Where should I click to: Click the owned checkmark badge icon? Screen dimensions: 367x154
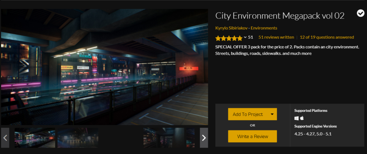[361, 13]
